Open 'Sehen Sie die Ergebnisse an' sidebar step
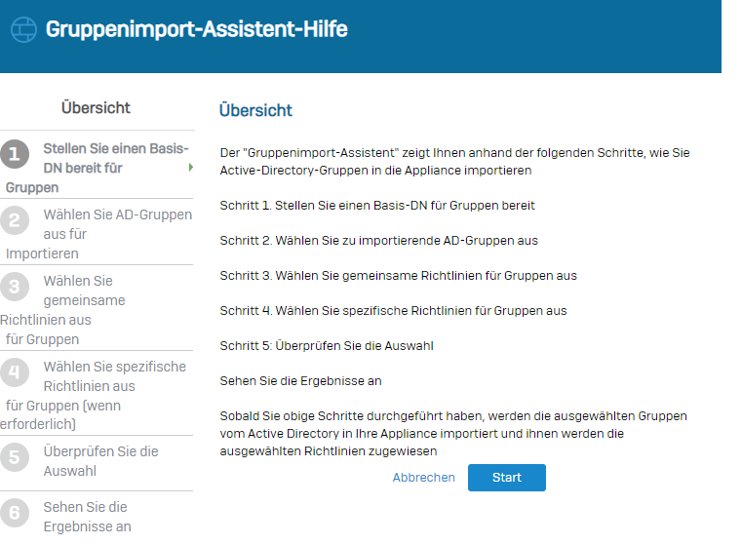The height and width of the screenshot is (545, 742). 97,517
